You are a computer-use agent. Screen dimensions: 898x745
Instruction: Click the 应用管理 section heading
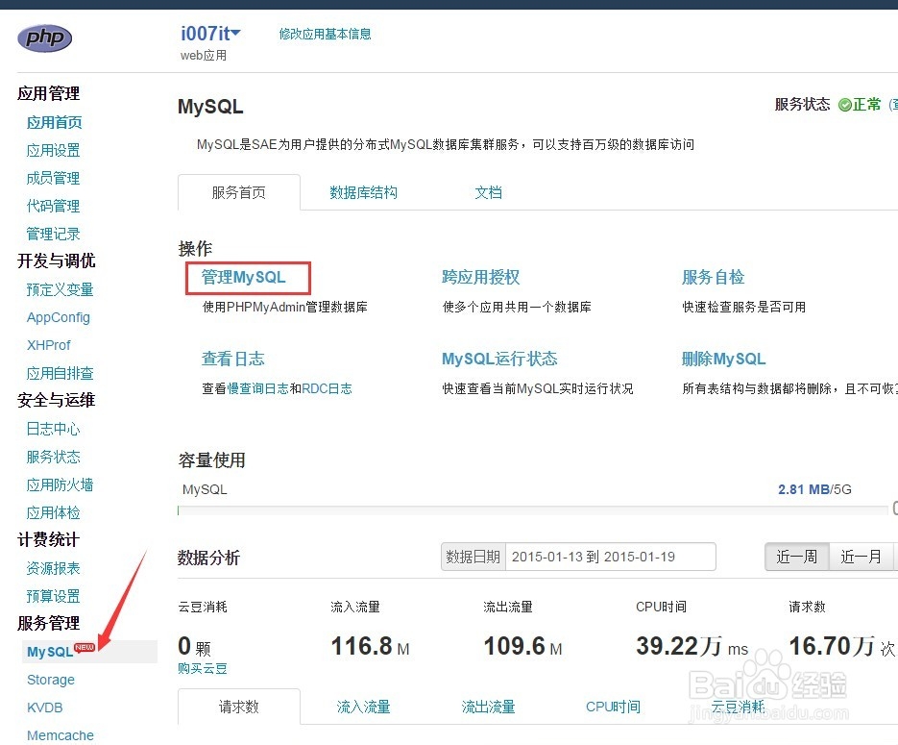(48, 93)
